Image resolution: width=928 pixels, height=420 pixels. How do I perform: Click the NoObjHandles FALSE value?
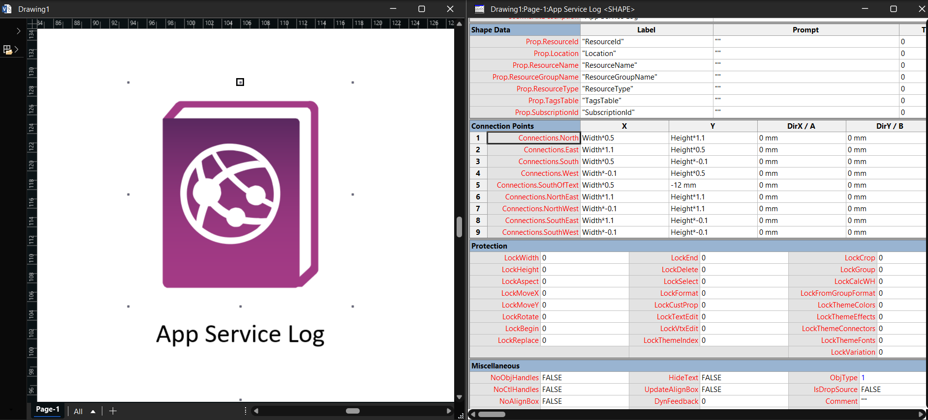coord(585,378)
